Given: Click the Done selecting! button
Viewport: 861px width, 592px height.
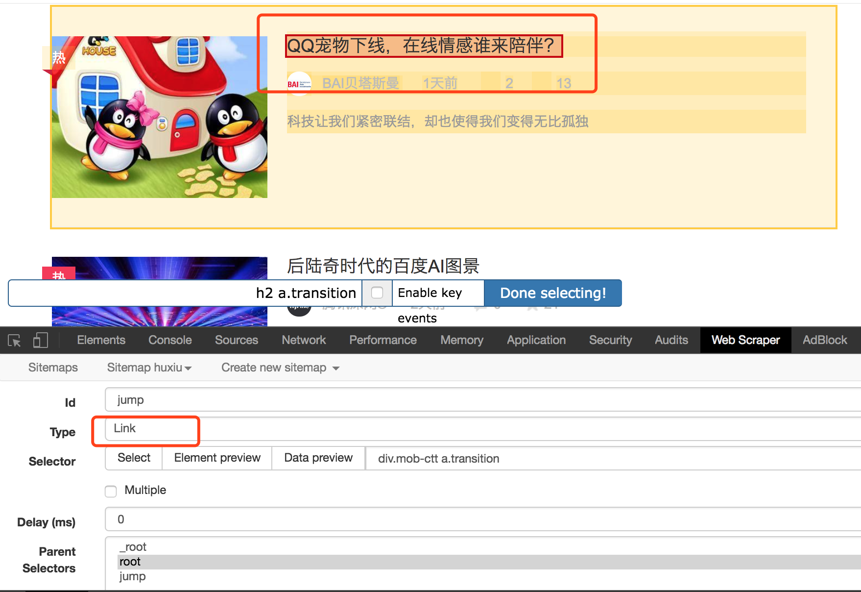Looking at the screenshot, I should pos(553,293).
